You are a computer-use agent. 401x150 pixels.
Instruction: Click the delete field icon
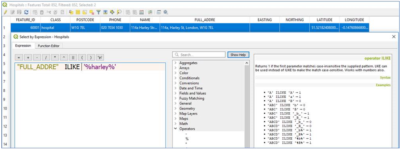(x=135, y=12)
